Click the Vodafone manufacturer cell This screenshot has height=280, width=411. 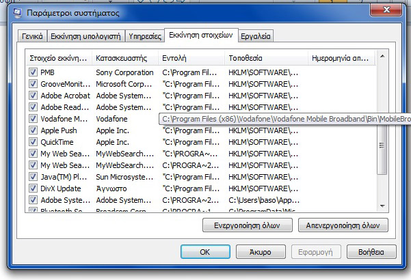coord(111,119)
